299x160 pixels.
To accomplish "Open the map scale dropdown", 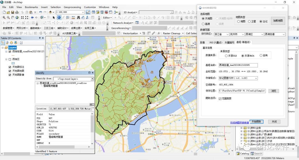I will [x=83, y=12].
